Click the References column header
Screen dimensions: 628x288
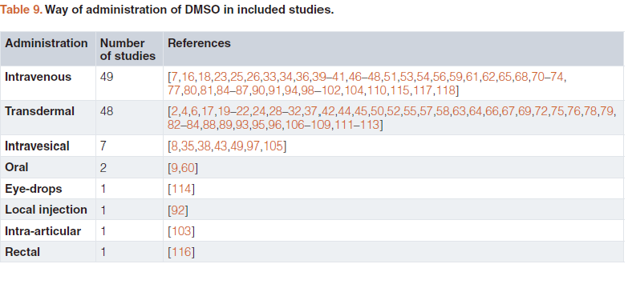[199, 43]
